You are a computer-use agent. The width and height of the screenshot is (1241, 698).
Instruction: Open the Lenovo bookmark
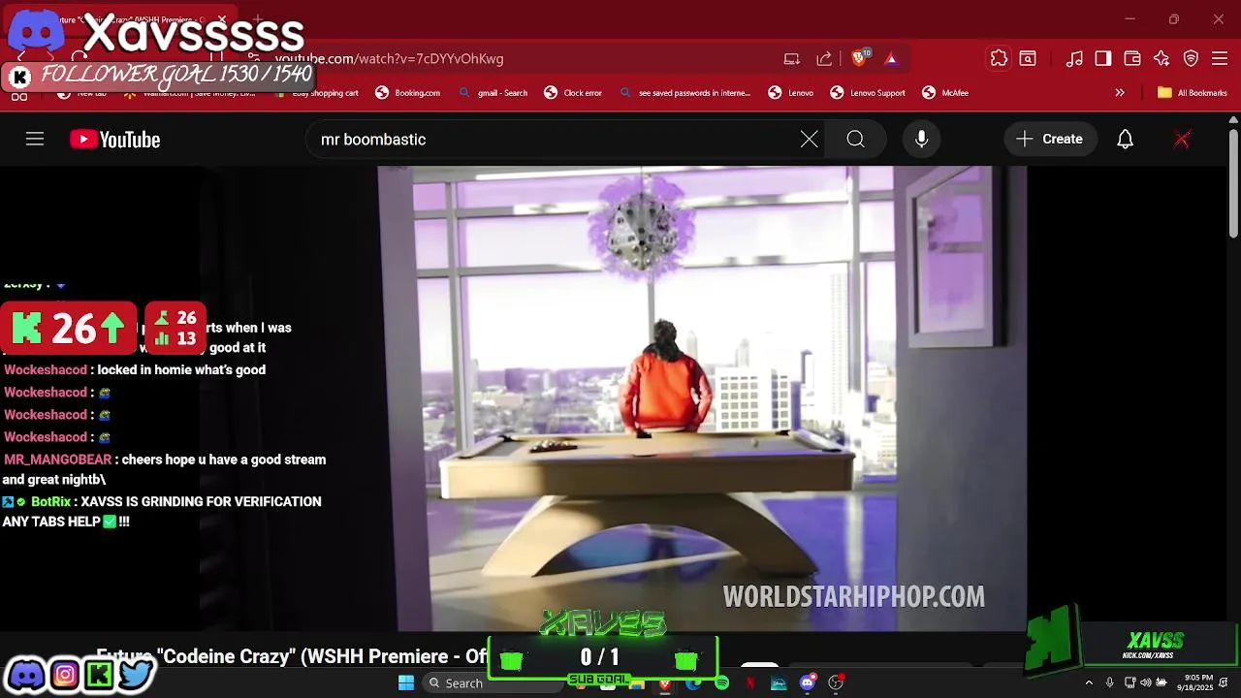click(x=791, y=93)
